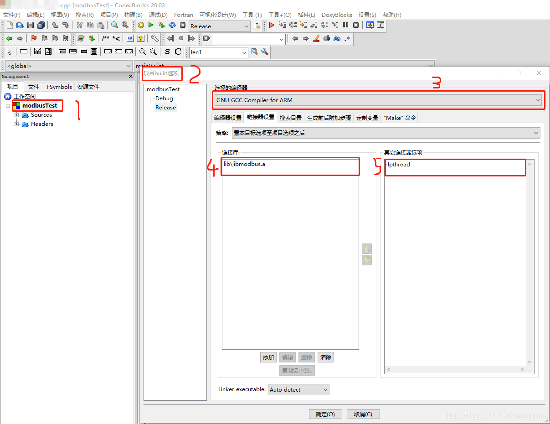The width and height of the screenshot is (550, 424).
Task: Select the Release target in tree
Action: [165, 108]
